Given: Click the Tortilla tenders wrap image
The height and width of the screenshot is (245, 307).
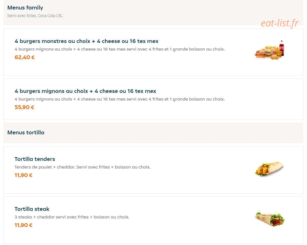Looking at the screenshot, I should click(x=269, y=169).
